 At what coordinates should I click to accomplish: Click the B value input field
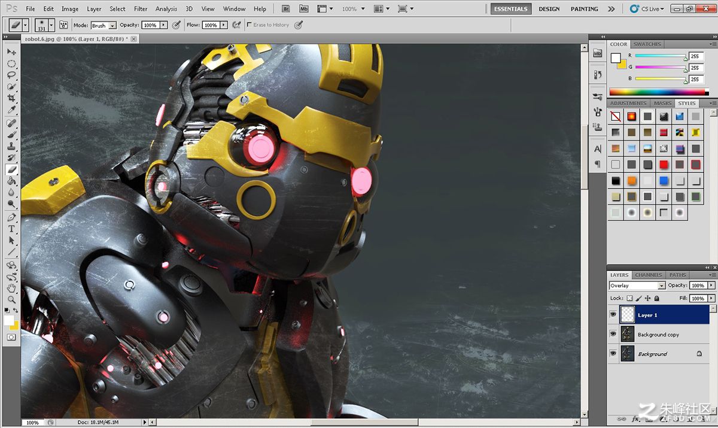tap(696, 79)
